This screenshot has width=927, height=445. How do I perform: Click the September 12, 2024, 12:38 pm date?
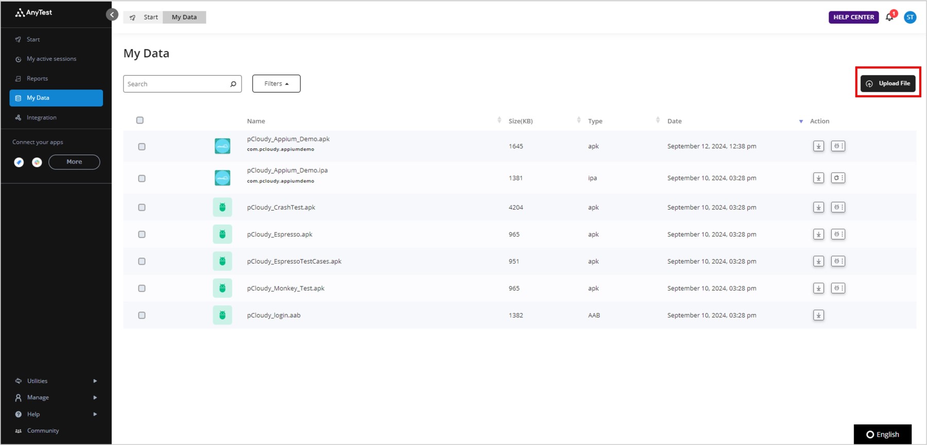tap(712, 146)
